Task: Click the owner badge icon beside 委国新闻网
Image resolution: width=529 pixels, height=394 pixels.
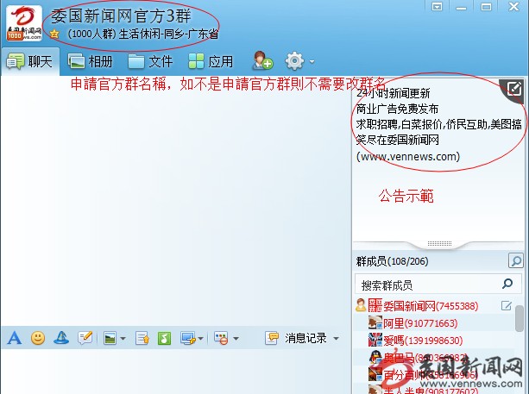Action: [x=361, y=305]
